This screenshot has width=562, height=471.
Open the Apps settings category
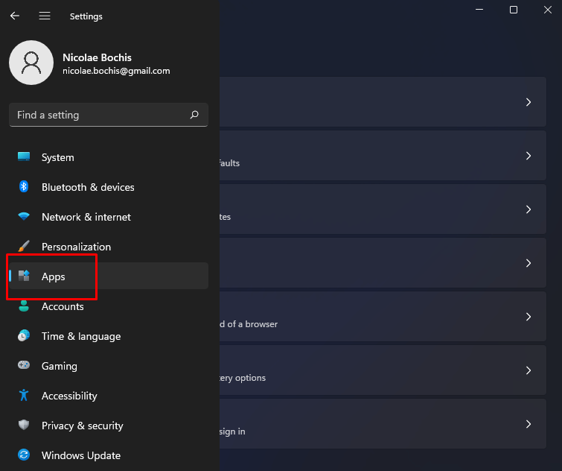point(54,276)
